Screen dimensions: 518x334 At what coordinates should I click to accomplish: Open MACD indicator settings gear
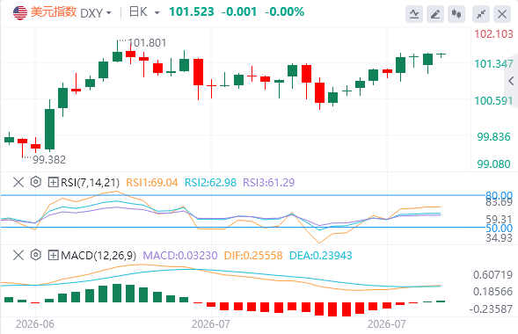pos(36,255)
